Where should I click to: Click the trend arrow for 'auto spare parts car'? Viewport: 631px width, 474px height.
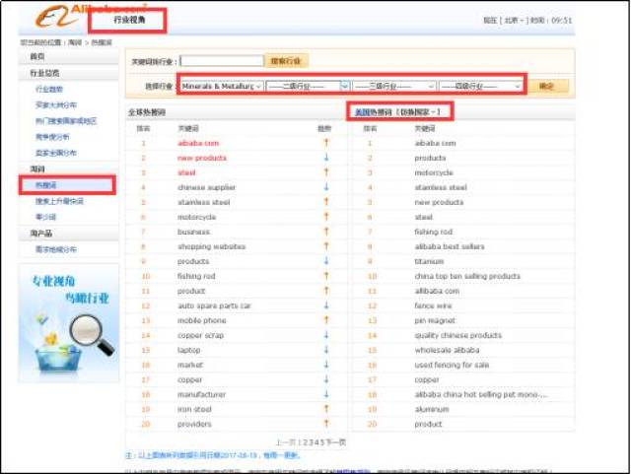click(x=326, y=305)
